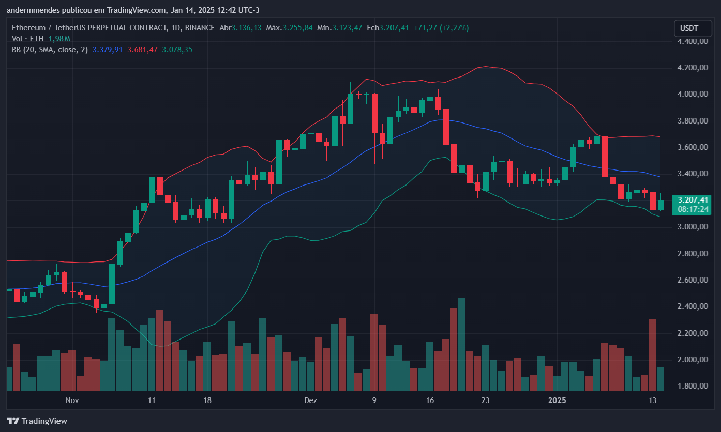The image size is (721, 432).
Task: Click the 2.000,00 price axis label
Action: 692,360
